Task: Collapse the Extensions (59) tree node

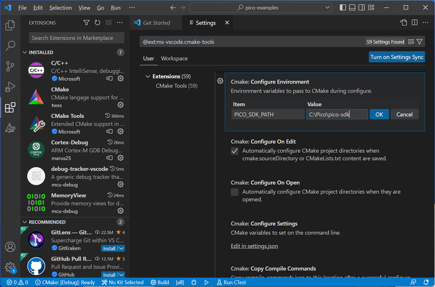Action: (x=148, y=77)
